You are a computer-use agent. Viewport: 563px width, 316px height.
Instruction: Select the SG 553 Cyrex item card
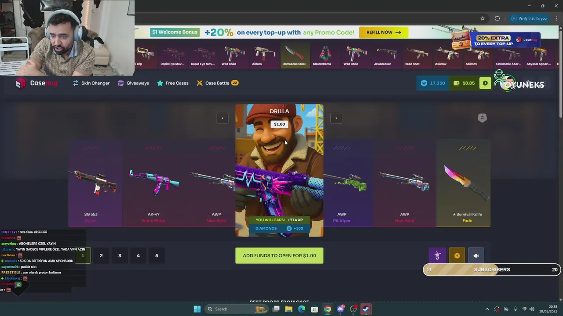(91, 183)
